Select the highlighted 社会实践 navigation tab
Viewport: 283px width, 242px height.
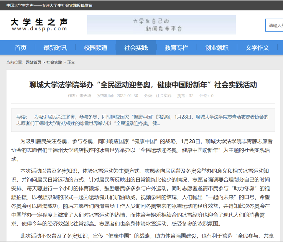point(136,47)
